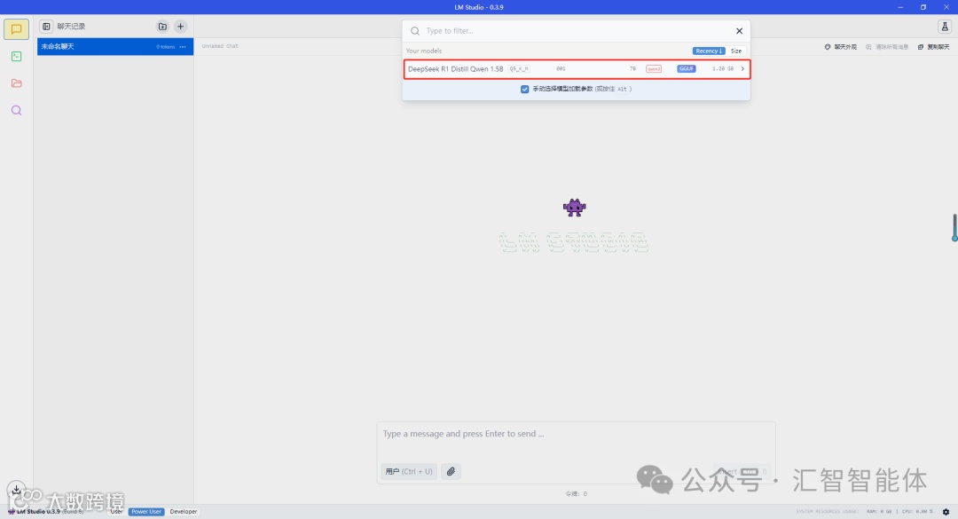Create a new chat folder
958x519 pixels.
point(162,27)
